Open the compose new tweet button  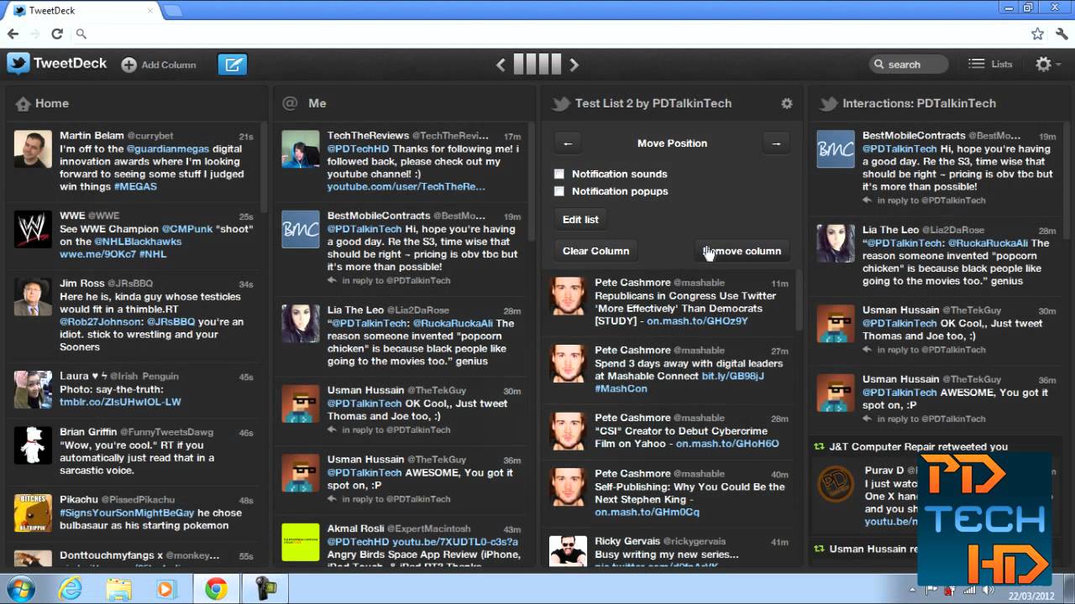(233, 64)
